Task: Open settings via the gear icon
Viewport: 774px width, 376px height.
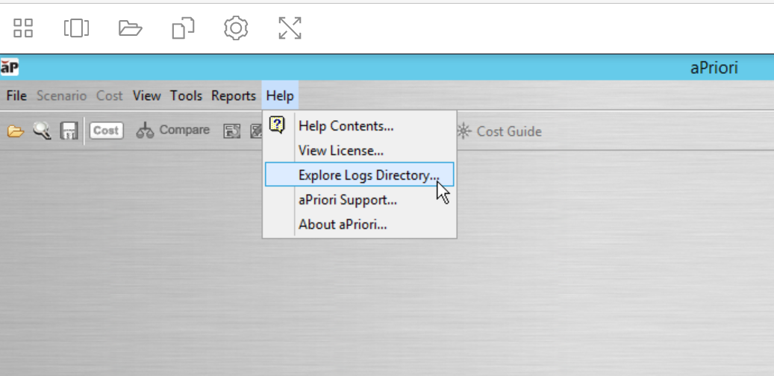Action: [x=236, y=28]
